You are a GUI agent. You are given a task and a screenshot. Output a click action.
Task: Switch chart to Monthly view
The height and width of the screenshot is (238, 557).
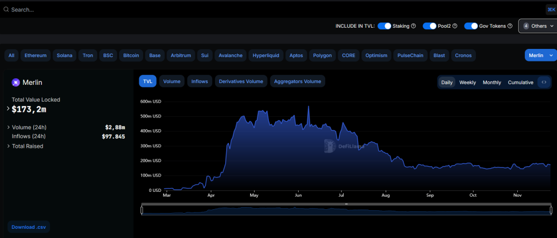492,82
